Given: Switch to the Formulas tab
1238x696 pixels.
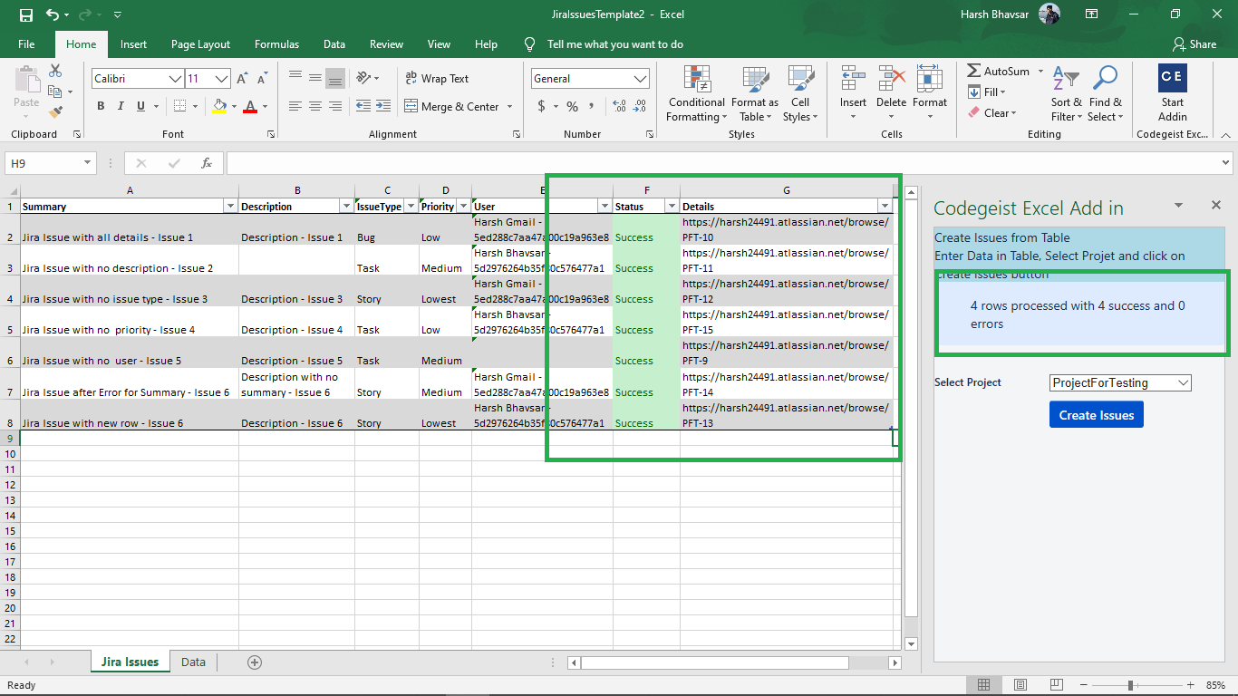Looking at the screenshot, I should tap(276, 44).
